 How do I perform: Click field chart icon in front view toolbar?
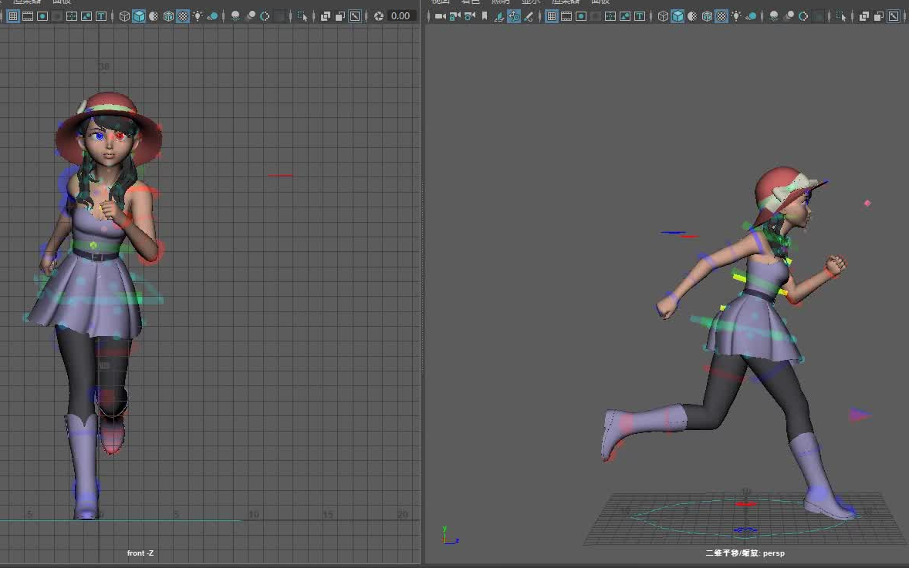click(71, 16)
